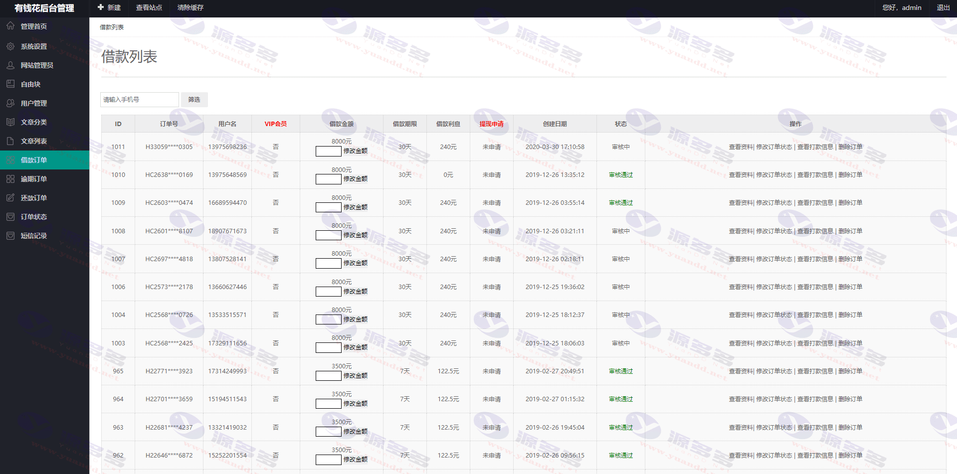Click the 提现申请 column header

[492, 124]
